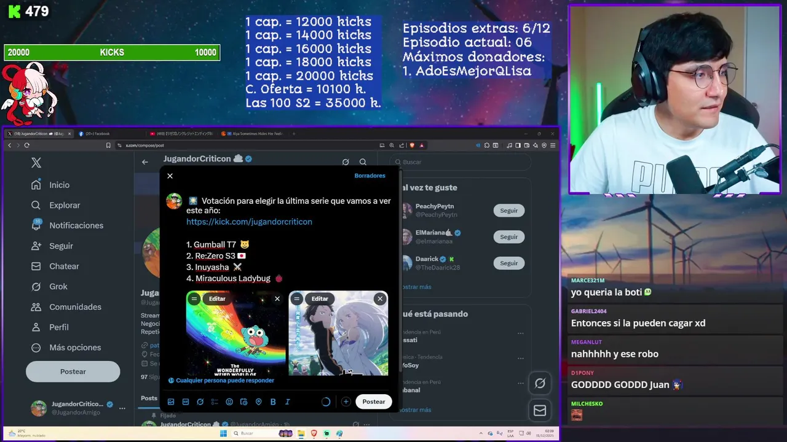This screenshot has width=787, height=442.
Task: Add media with the image icon
Action: tap(171, 401)
